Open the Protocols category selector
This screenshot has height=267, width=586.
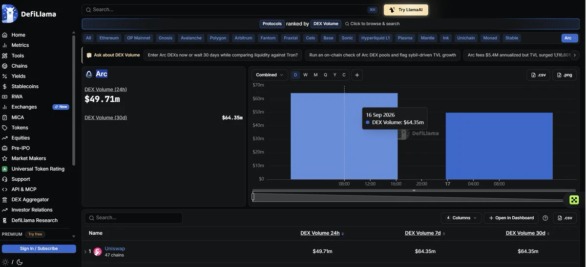(x=272, y=23)
